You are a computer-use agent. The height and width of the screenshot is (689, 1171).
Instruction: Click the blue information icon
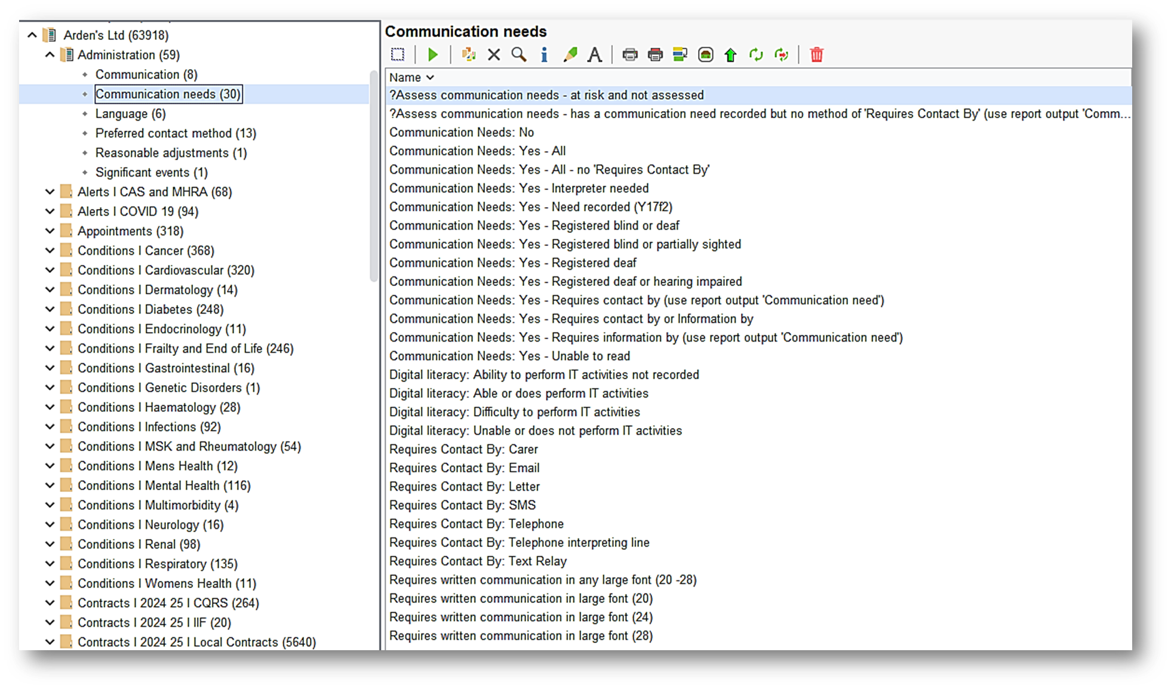pos(544,55)
